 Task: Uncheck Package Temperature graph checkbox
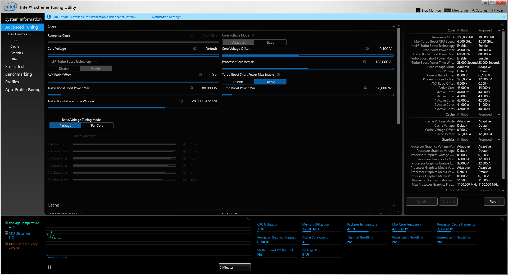pyautogui.click(x=6, y=223)
